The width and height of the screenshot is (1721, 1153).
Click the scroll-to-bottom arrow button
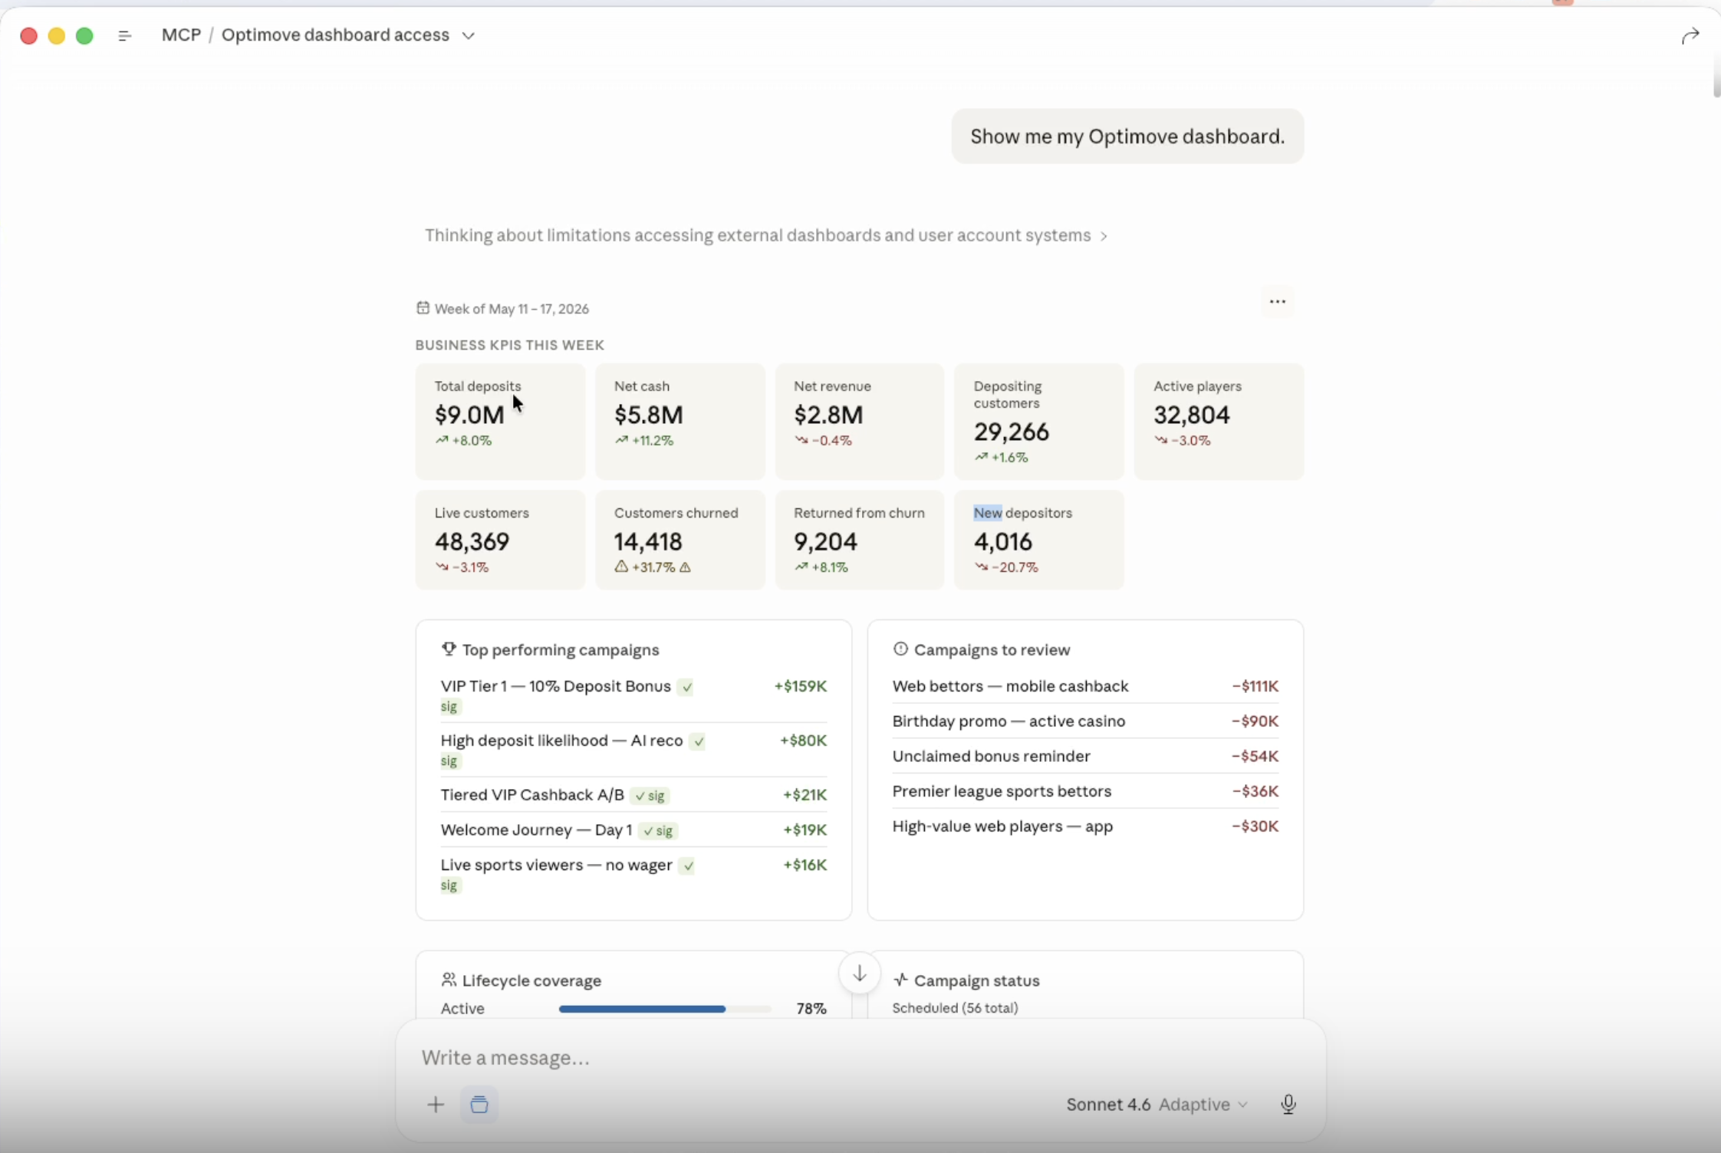coord(859,973)
